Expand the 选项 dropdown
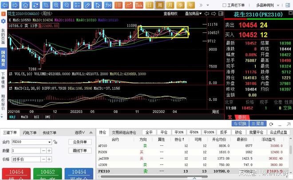Viewport: 293px width, 180px height. (80, 132)
